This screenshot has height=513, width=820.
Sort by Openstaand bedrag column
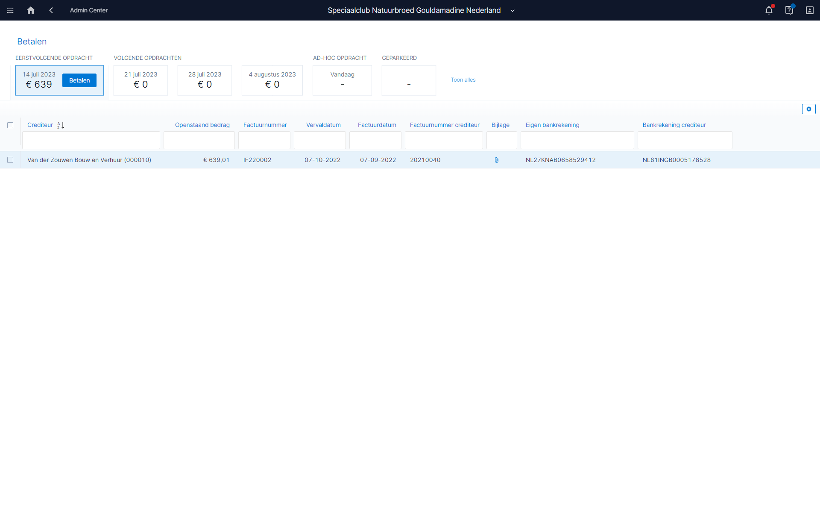202,125
